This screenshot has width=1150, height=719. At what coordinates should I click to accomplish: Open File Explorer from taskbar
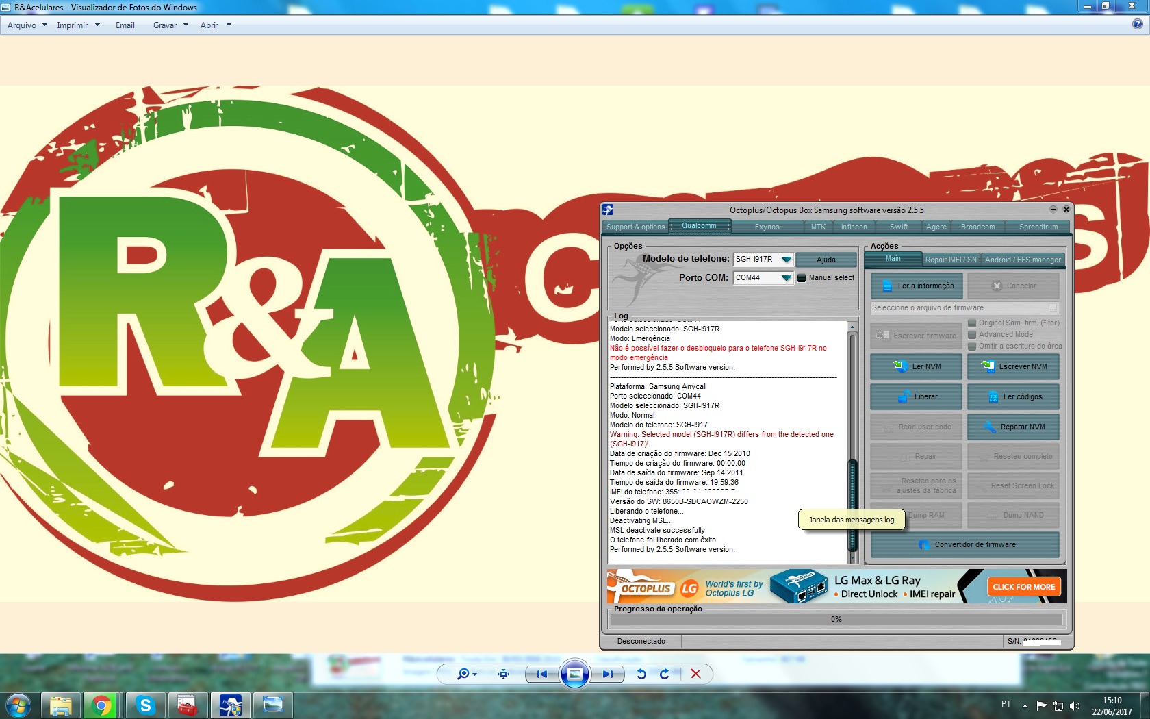(61, 705)
